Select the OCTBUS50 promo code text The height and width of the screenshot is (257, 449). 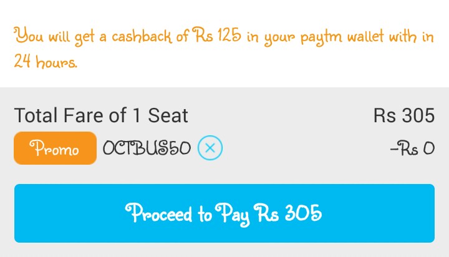147,148
